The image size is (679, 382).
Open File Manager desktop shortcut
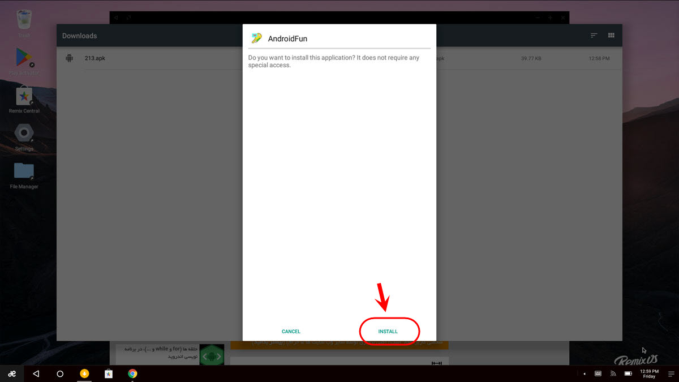pos(24,175)
